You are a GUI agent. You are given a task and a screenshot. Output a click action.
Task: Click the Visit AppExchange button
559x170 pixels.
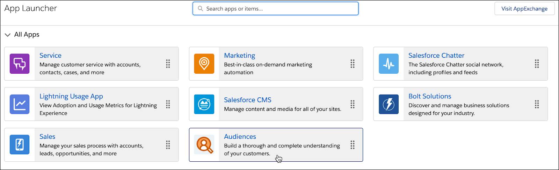coord(524,9)
